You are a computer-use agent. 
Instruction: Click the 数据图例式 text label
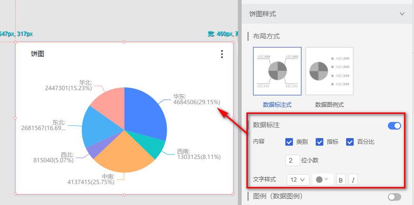[329, 104]
